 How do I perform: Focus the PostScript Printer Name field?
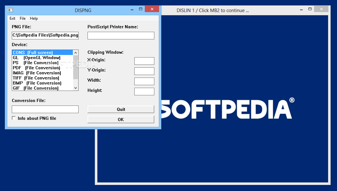coord(121,35)
